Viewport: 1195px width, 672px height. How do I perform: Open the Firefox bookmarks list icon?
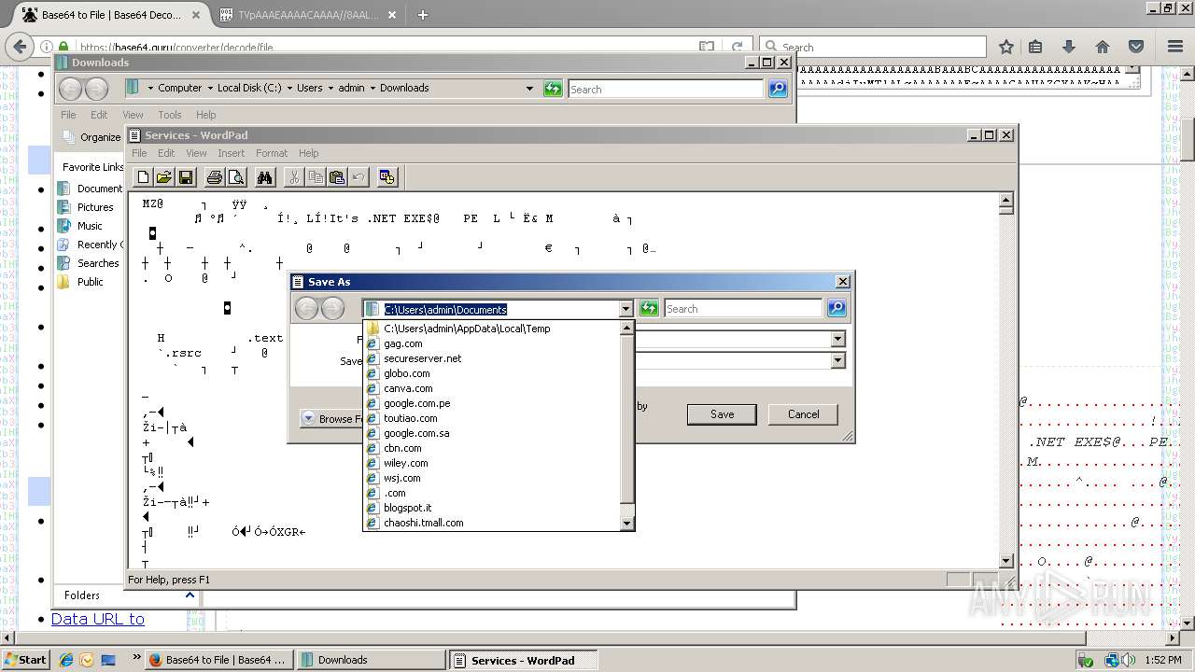[x=1035, y=47]
